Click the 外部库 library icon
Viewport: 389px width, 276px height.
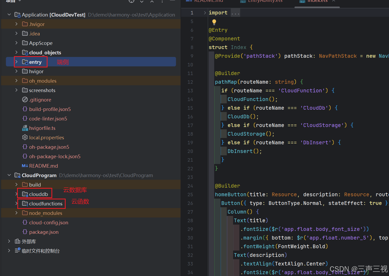pos(18,241)
